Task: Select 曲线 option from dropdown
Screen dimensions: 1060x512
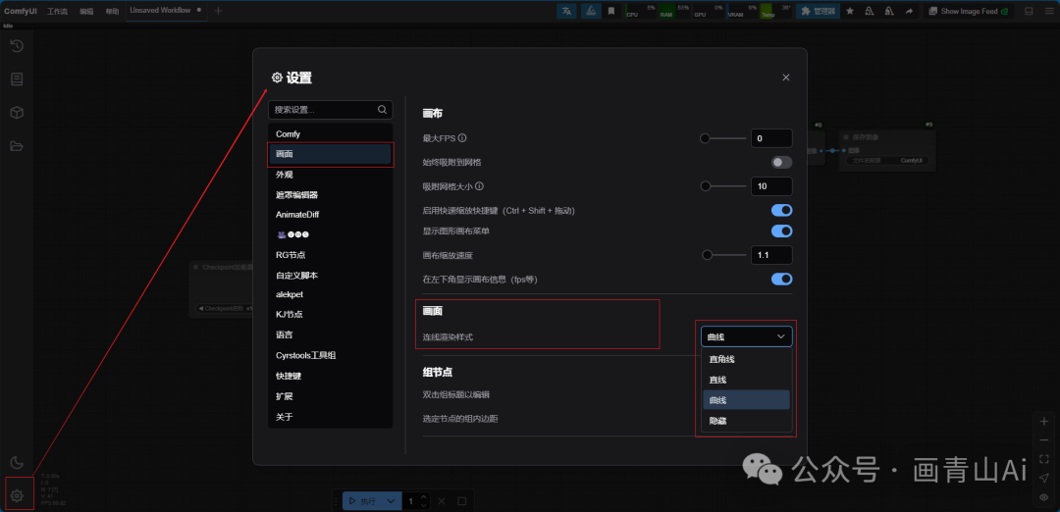Action: pyautogui.click(x=746, y=400)
